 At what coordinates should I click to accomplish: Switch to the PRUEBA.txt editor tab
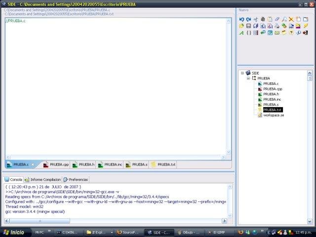point(163,164)
